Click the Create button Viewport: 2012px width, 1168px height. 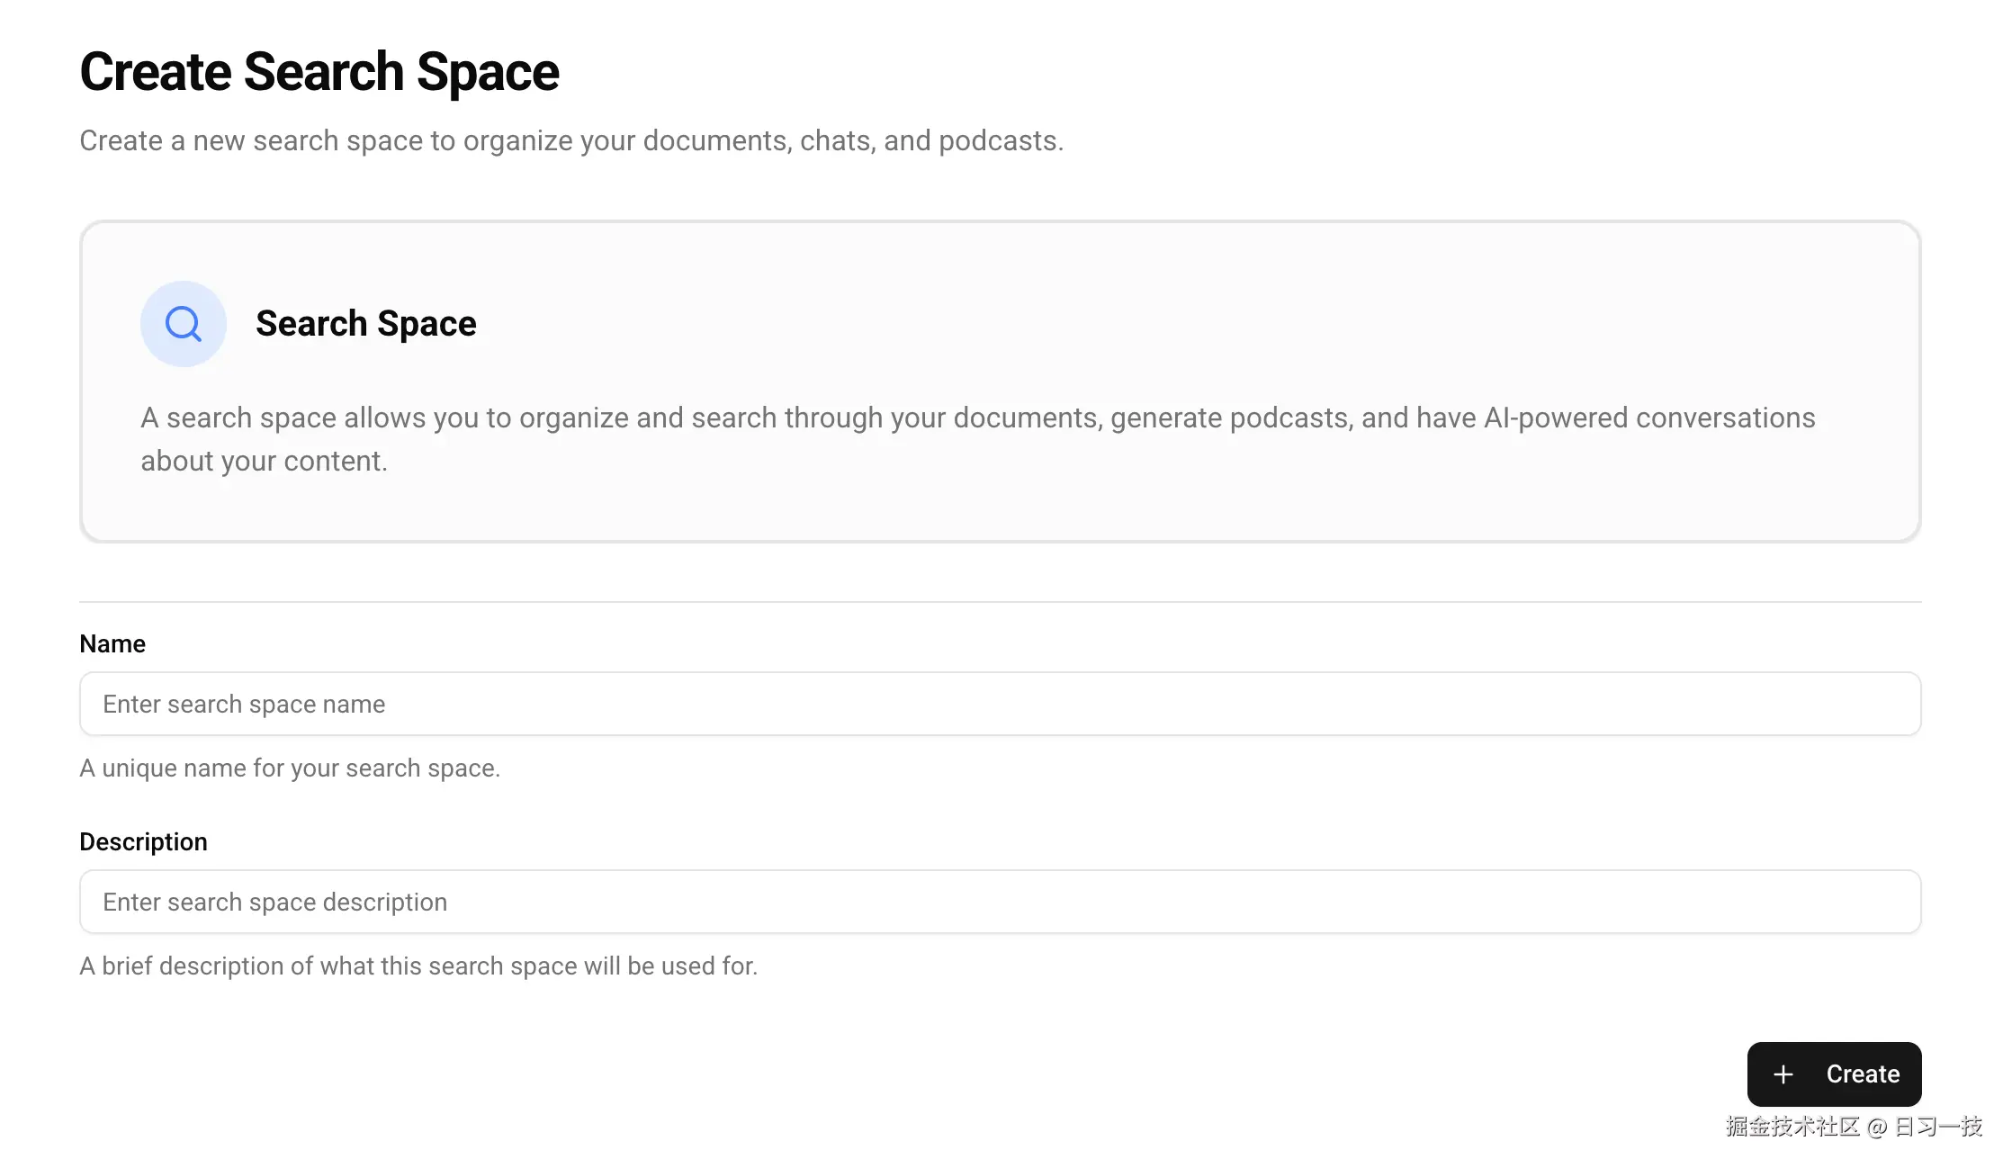coord(1834,1074)
